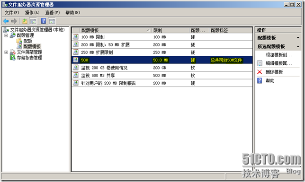Select 配额 label in tree
This screenshot has height=182, width=305.
27,41
